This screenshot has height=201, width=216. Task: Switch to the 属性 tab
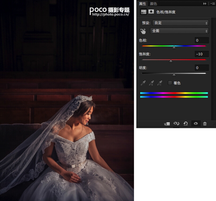pos(142,4)
